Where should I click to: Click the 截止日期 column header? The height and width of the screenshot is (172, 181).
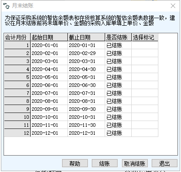tap(87, 37)
